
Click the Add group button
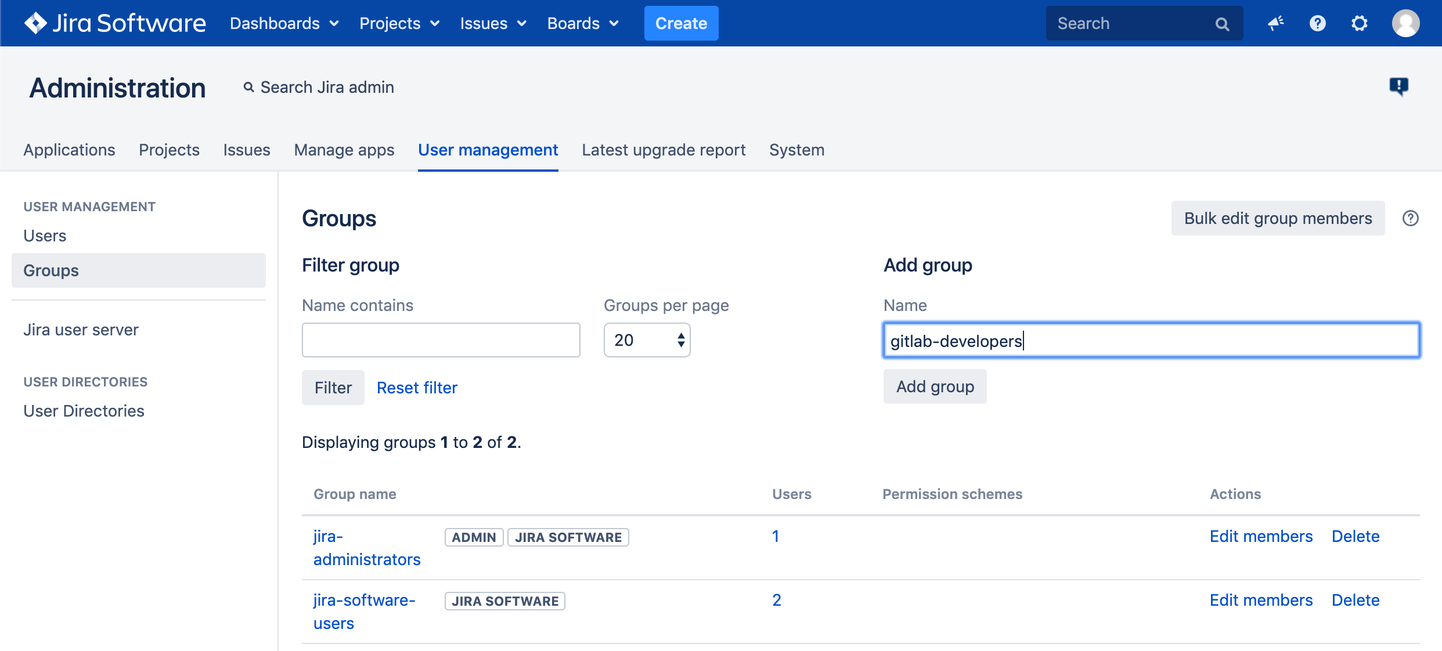934,386
